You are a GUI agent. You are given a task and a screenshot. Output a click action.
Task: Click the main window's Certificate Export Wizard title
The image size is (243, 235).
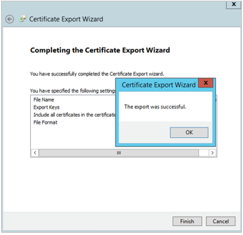tap(66, 19)
